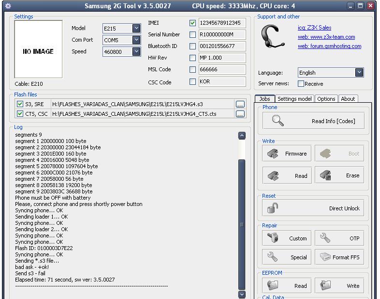
Task: Click the HW Rev field MP 1.000
Action: 222,58
